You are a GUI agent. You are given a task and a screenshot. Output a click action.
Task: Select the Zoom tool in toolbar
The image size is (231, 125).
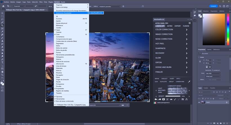2,75
